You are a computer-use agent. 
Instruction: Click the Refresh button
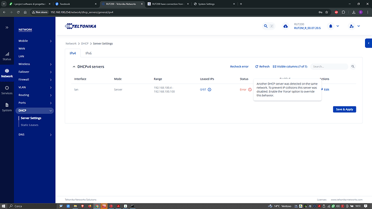(262, 67)
